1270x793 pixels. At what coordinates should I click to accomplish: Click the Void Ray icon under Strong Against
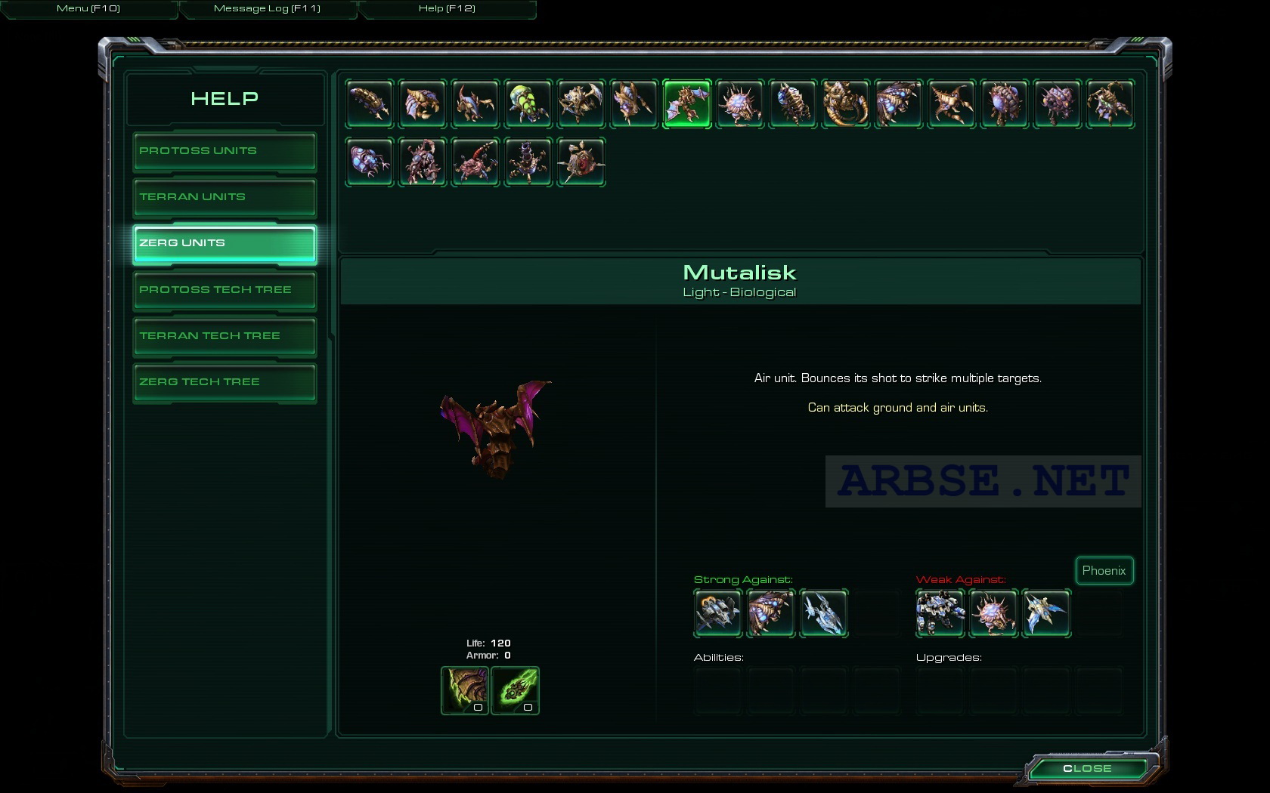pos(823,613)
